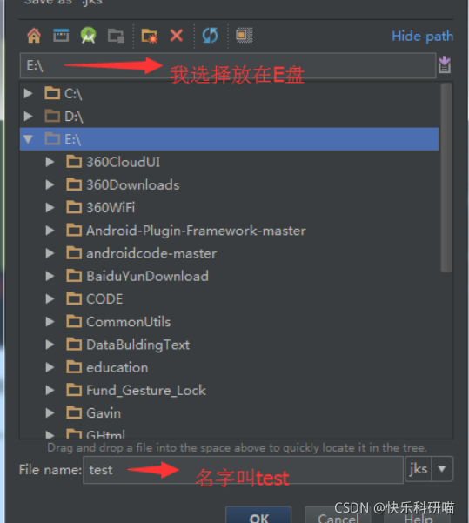This screenshot has height=523, width=469.
Task: Confirm with the OK button
Action: [x=258, y=516]
